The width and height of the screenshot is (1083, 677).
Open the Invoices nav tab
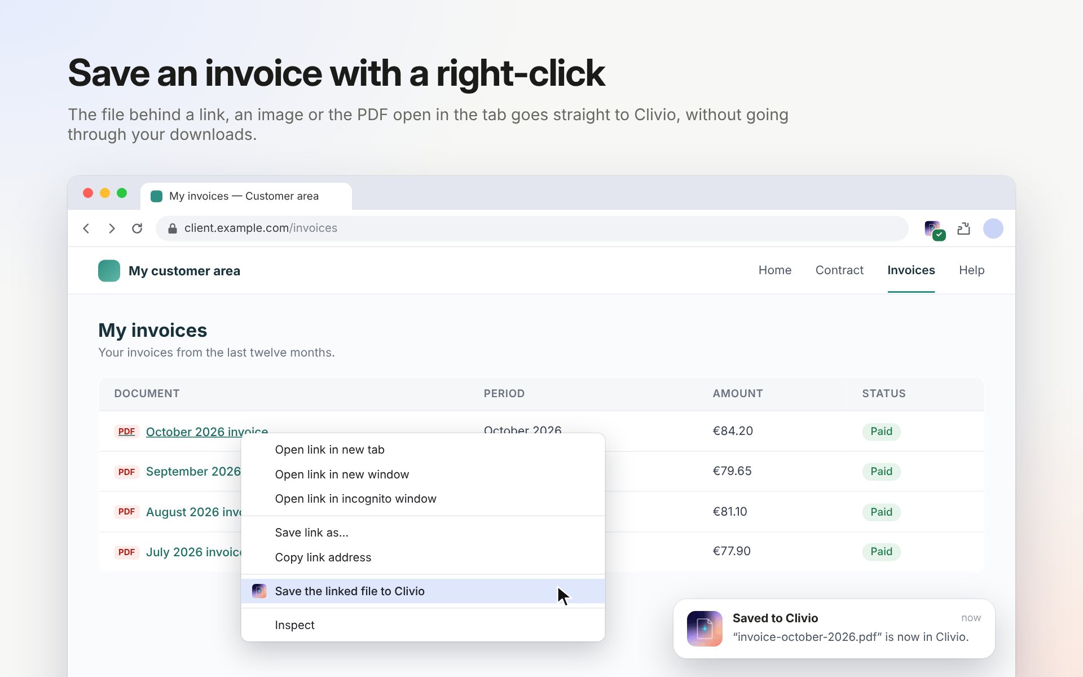[x=911, y=270]
